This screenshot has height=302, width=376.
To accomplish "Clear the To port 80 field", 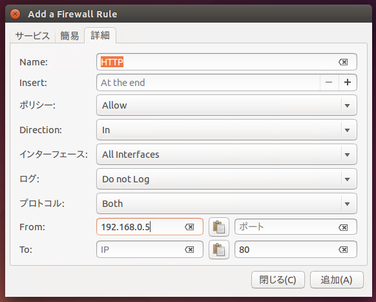I will (x=343, y=250).
